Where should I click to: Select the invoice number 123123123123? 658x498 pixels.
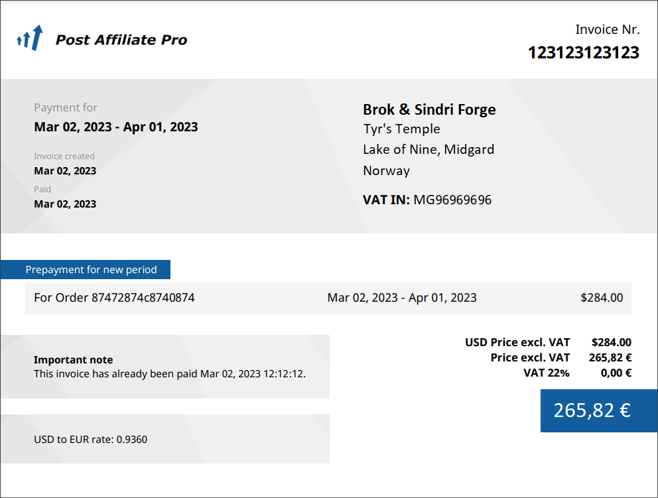[x=583, y=52]
